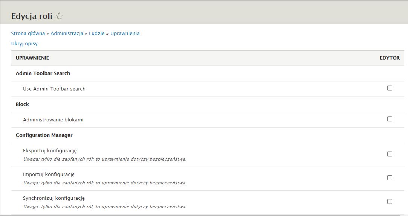Enable the Use Admin Toolbar search checkbox
Screen dimensions: 408x216
(x=390, y=88)
